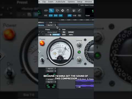This screenshot has width=132, height=99.
Task: Select the Trim tool icon
Action: pos(57,10)
